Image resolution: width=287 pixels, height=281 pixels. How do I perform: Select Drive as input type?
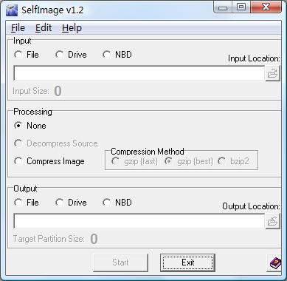(71, 55)
